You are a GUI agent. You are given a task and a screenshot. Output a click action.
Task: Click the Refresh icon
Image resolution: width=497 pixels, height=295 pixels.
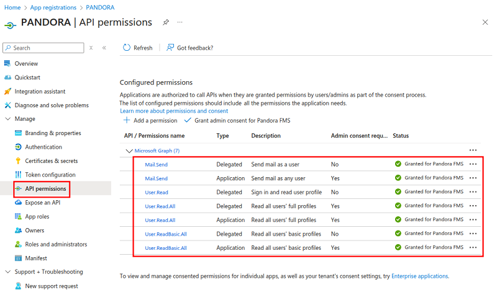coord(127,48)
